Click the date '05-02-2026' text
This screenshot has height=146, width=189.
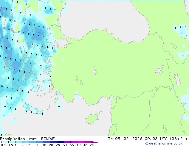tap(128, 139)
